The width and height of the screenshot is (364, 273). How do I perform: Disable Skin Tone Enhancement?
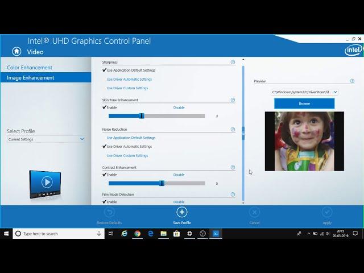tap(179, 107)
